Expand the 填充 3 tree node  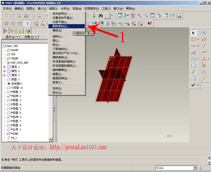[4, 75]
